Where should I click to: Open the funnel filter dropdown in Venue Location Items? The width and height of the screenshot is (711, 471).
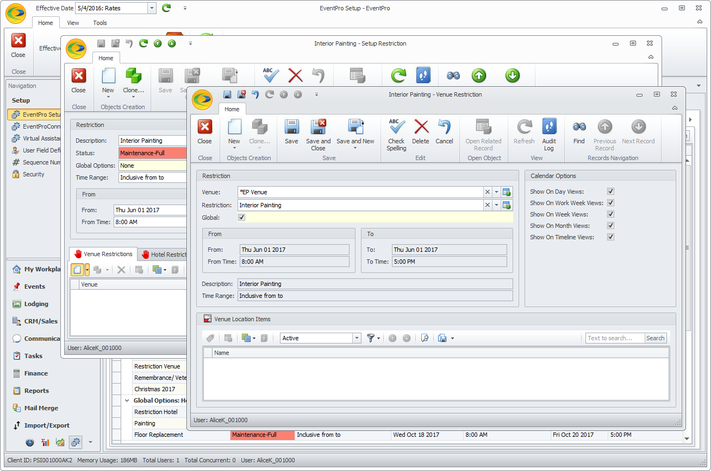tap(378, 338)
